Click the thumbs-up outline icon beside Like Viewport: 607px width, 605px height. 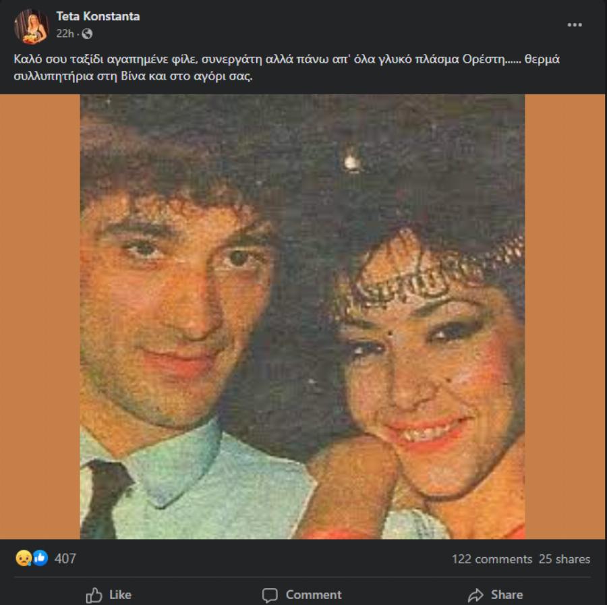[x=94, y=595]
